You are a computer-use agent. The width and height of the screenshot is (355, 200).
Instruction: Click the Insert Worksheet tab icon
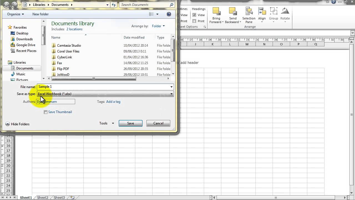coord(72,197)
